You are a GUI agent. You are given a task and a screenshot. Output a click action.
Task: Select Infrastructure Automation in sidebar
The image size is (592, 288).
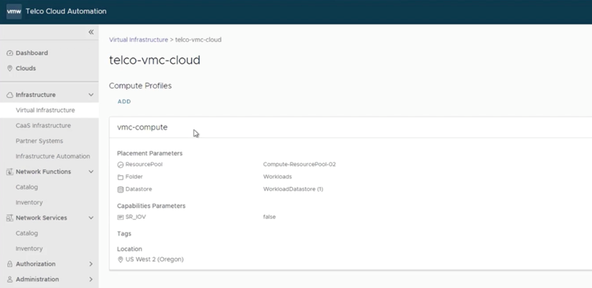click(53, 156)
